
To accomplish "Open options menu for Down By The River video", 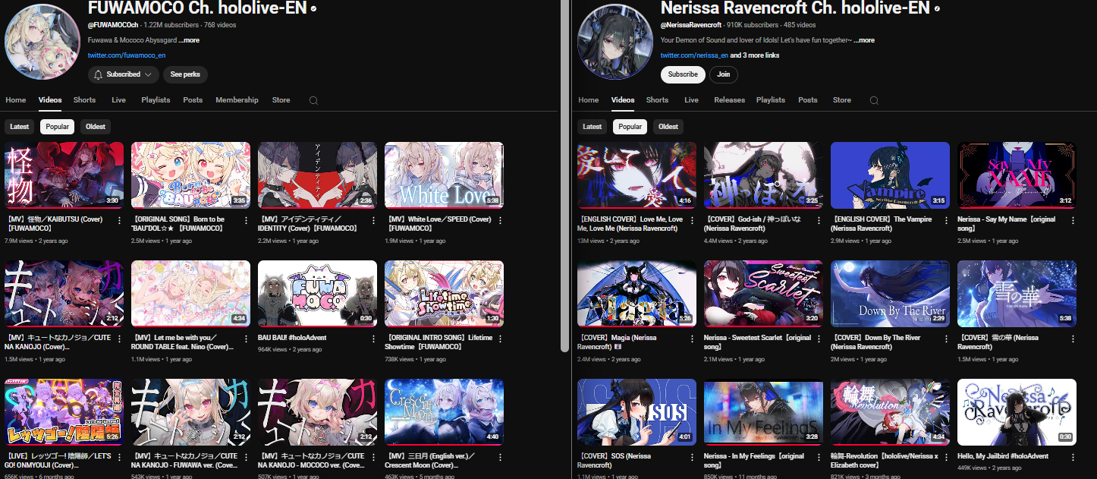I will [945, 339].
